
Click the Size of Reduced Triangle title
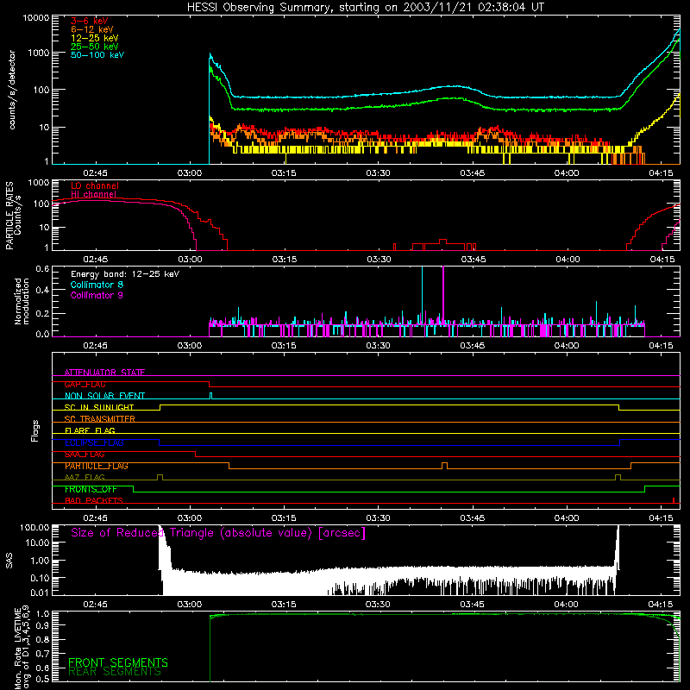click(218, 533)
